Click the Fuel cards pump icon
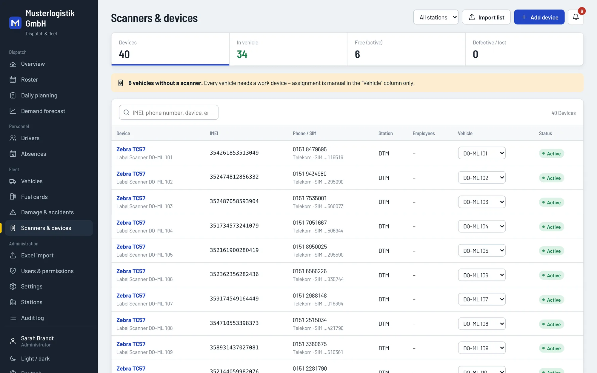 click(13, 197)
